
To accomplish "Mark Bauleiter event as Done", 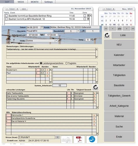I will tap(85, 16).
